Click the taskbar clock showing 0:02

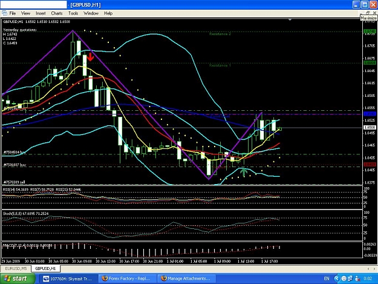pyautogui.click(x=368, y=279)
